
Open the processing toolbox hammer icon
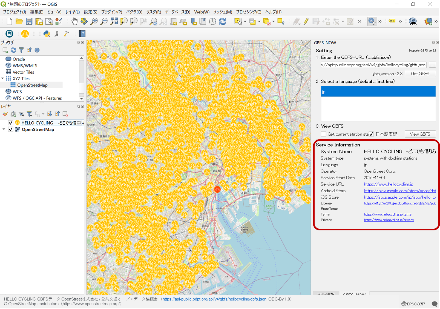point(66,34)
